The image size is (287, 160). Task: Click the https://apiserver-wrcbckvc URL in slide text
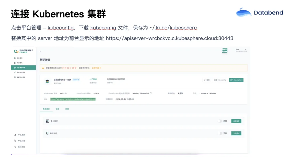tap(170, 38)
